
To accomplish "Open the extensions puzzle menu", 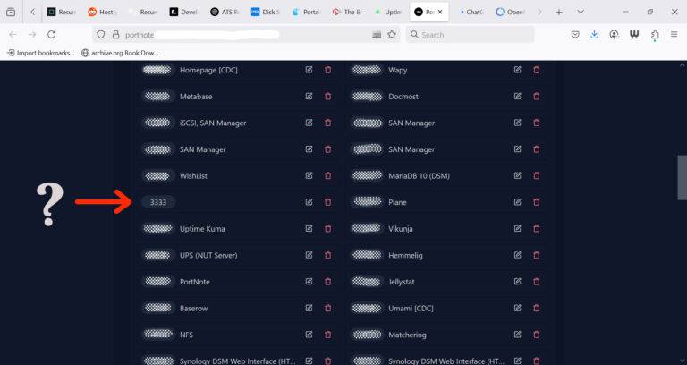I will 655,35.
